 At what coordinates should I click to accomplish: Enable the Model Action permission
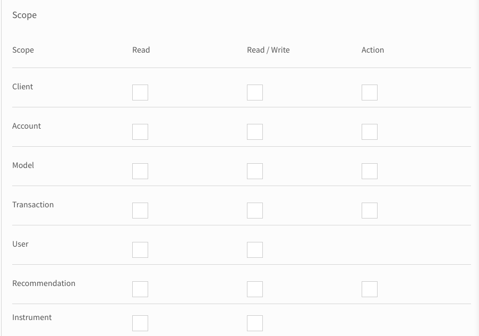(369, 171)
